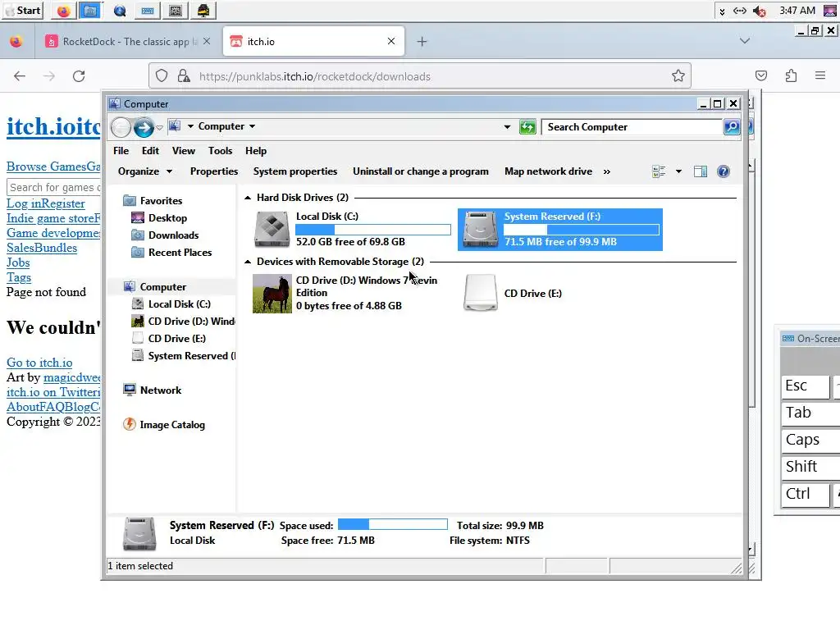Toggle the preview pane
The width and height of the screenshot is (840, 630).
click(701, 171)
